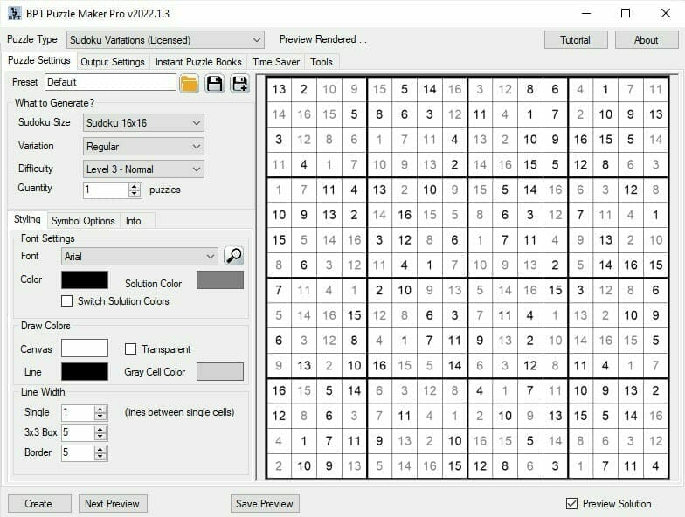Click the Save Preview button
685x517 pixels.
pos(265,503)
